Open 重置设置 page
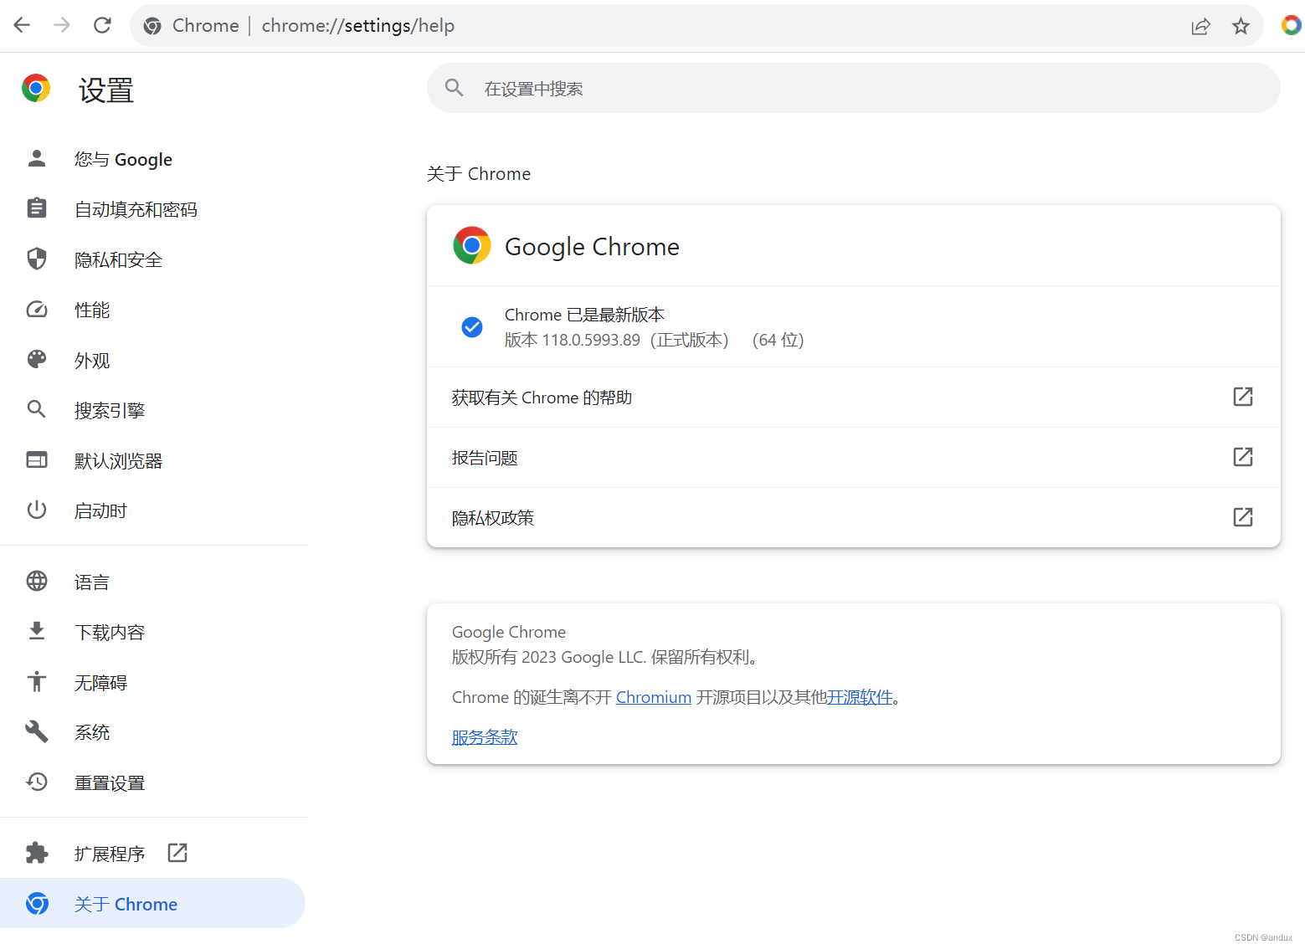Image resolution: width=1305 pixels, height=949 pixels. 154,782
